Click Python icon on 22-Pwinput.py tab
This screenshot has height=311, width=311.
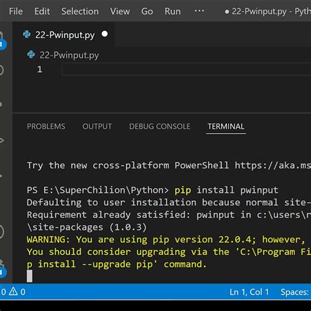click(x=27, y=35)
